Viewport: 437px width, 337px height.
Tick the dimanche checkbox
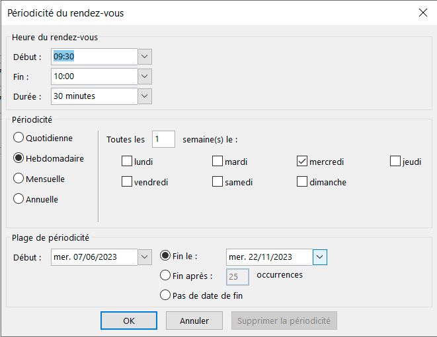pyautogui.click(x=302, y=181)
